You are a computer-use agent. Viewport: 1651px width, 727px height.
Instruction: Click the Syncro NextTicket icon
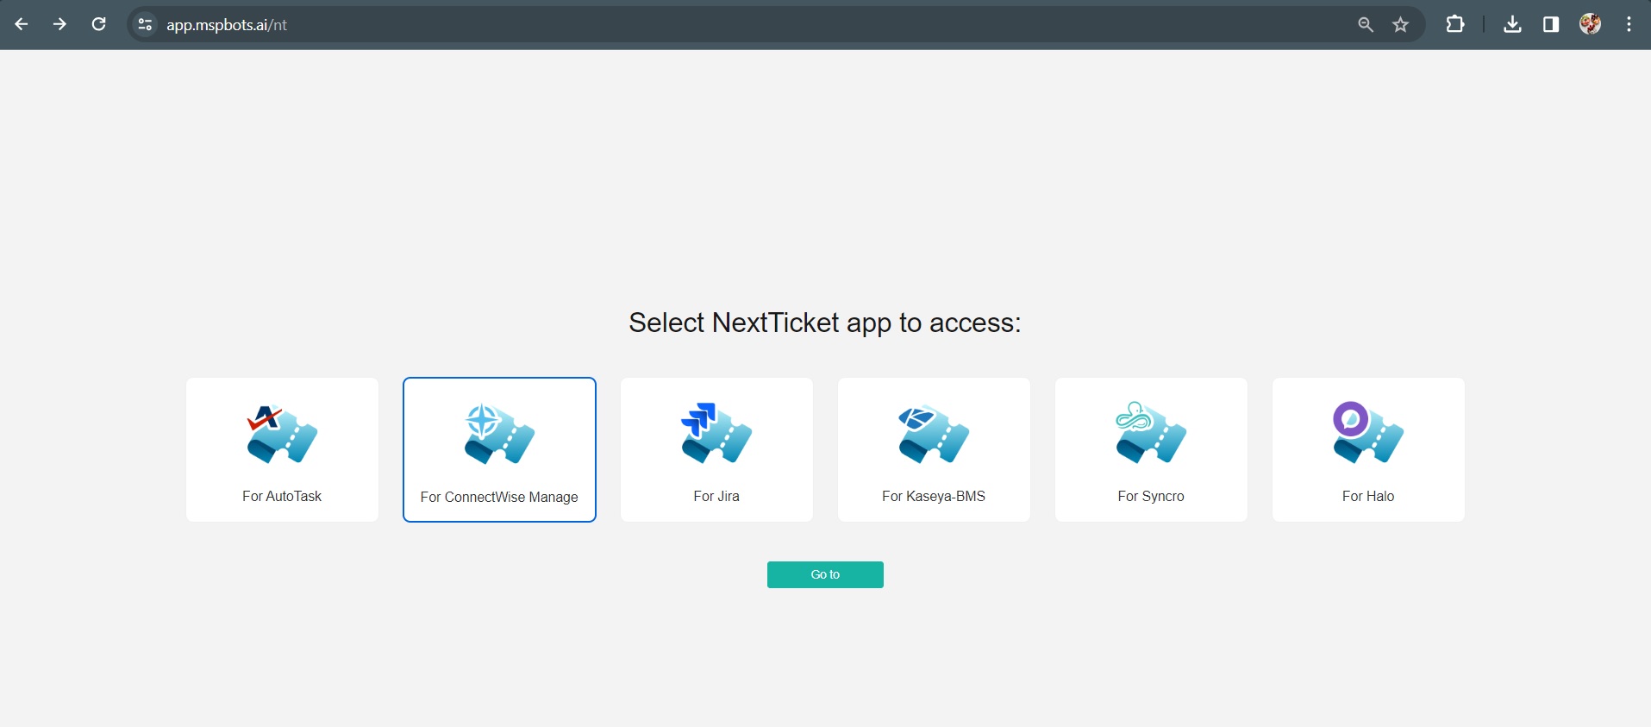pyautogui.click(x=1151, y=432)
